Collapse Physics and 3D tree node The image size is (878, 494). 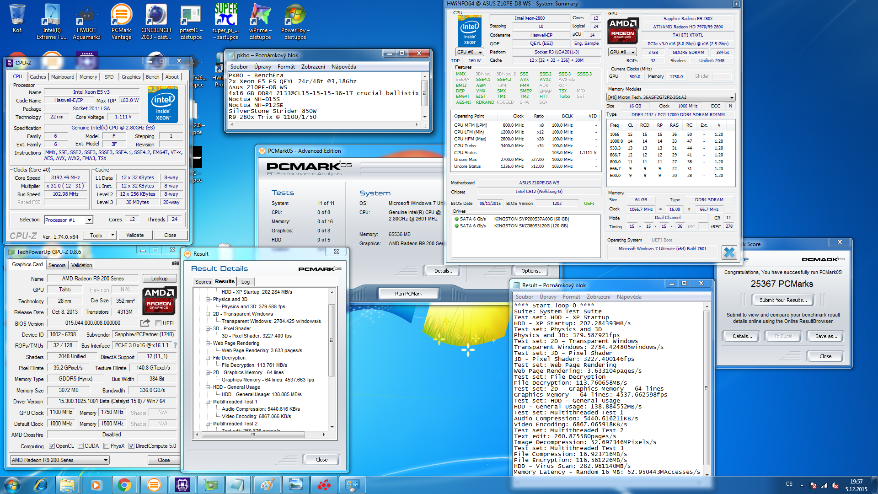pos(208,299)
